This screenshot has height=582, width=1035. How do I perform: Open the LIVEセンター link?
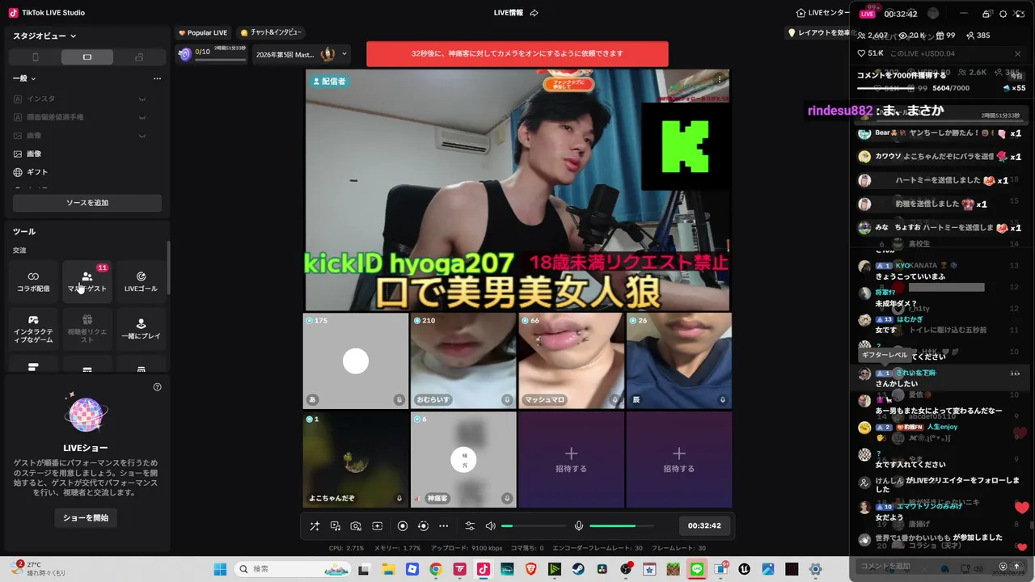coord(822,13)
